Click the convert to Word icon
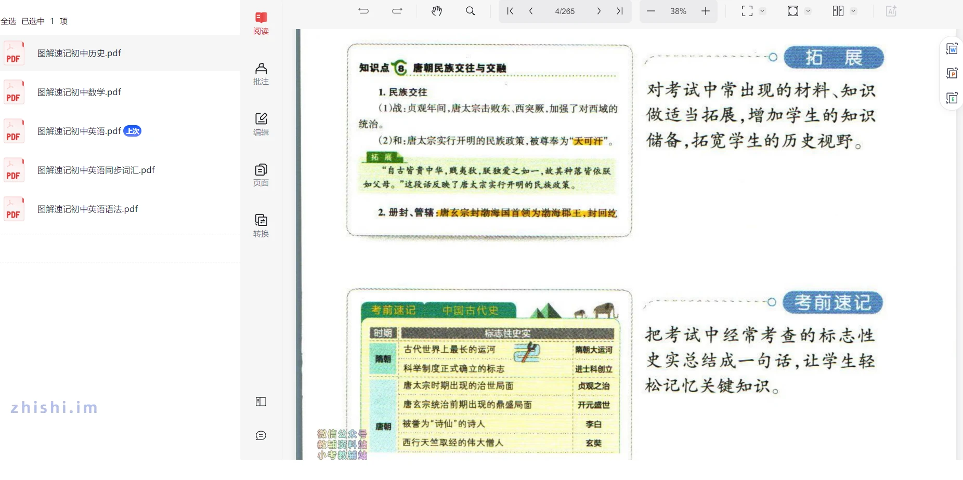Viewport: 963px width, 480px height. pos(952,49)
